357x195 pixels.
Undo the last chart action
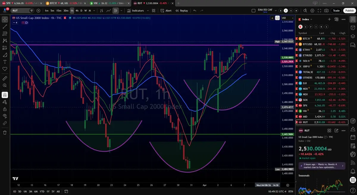195,10
